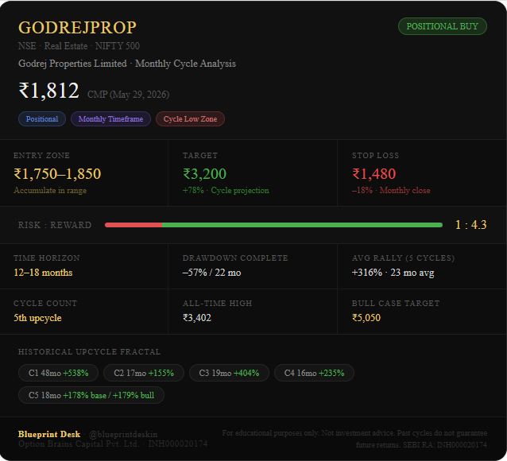Click the entry zone value ₹1,750–1,850
The image size is (507, 461).
[x=57, y=174]
